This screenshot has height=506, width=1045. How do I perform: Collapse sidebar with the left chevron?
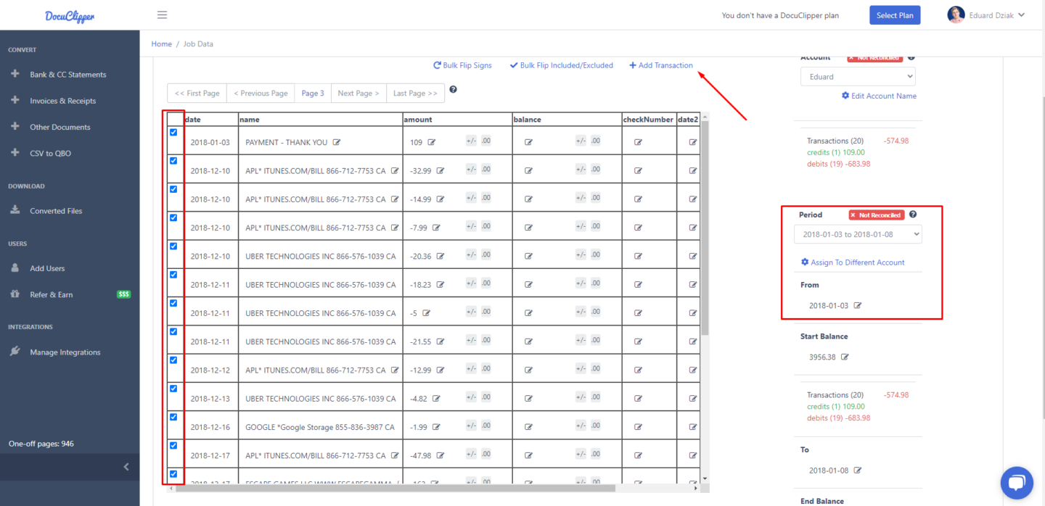(126, 467)
